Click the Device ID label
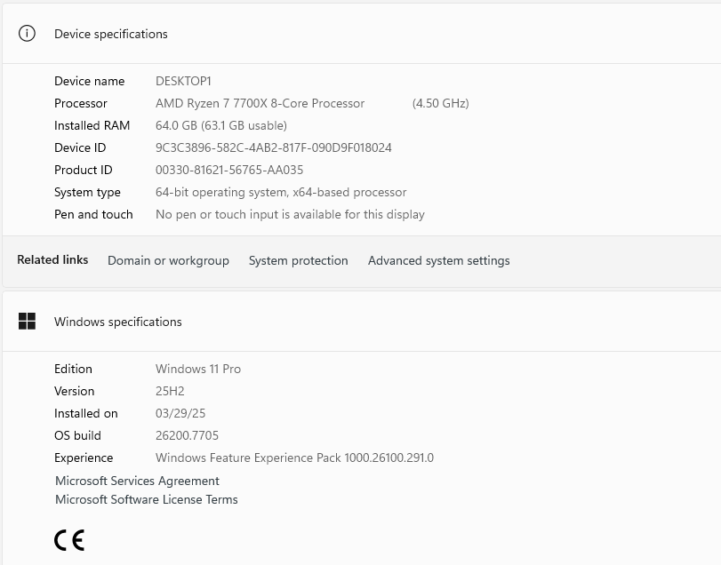Screen dimensions: 721x565 tap(80, 147)
